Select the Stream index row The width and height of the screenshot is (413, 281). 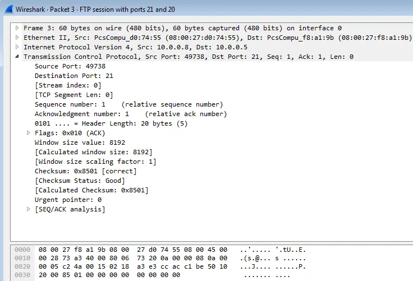coord(68,85)
